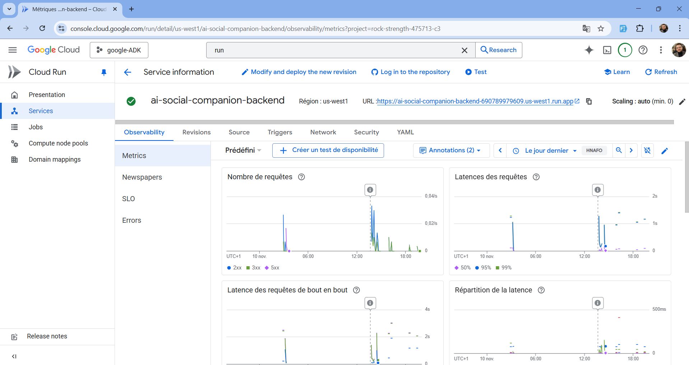Click Créer un test de disponibilité
This screenshot has width=689, height=365.
pyautogui.click(x=328, y=151)
